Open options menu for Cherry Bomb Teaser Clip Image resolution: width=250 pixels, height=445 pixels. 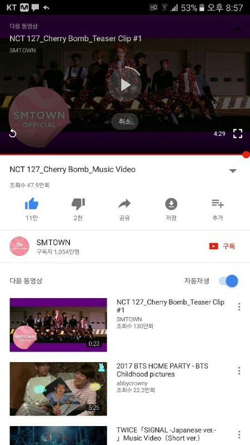pos(239,306)
